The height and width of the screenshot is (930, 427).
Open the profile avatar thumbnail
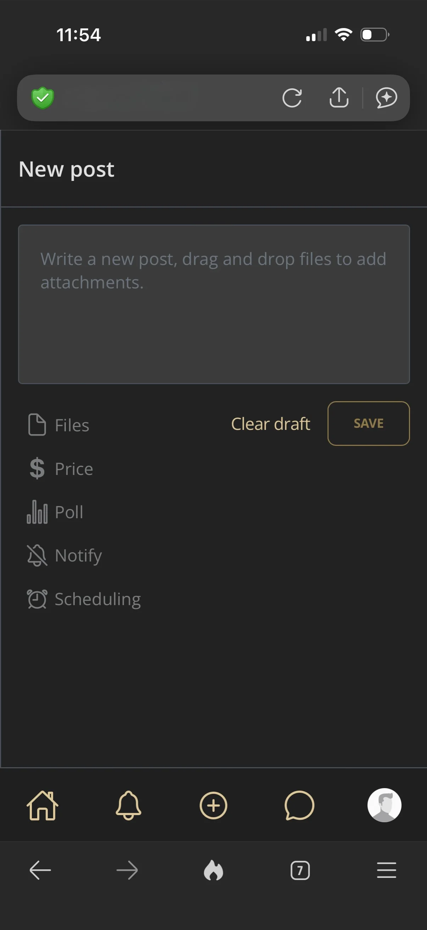(384, 805)
